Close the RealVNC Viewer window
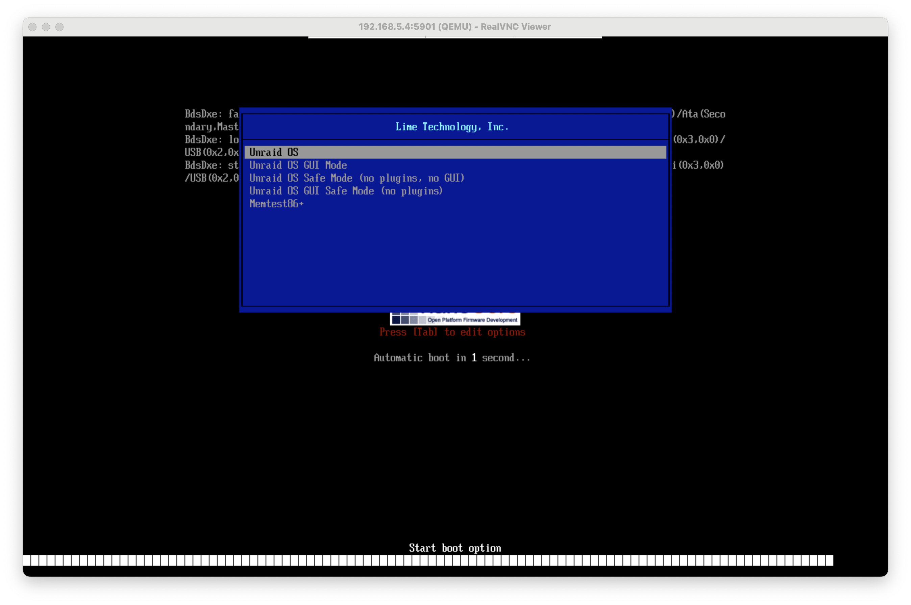 (33, 27)
